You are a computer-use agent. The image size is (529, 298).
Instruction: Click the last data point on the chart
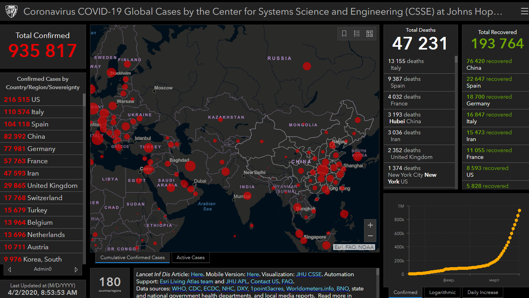point(519,210)
